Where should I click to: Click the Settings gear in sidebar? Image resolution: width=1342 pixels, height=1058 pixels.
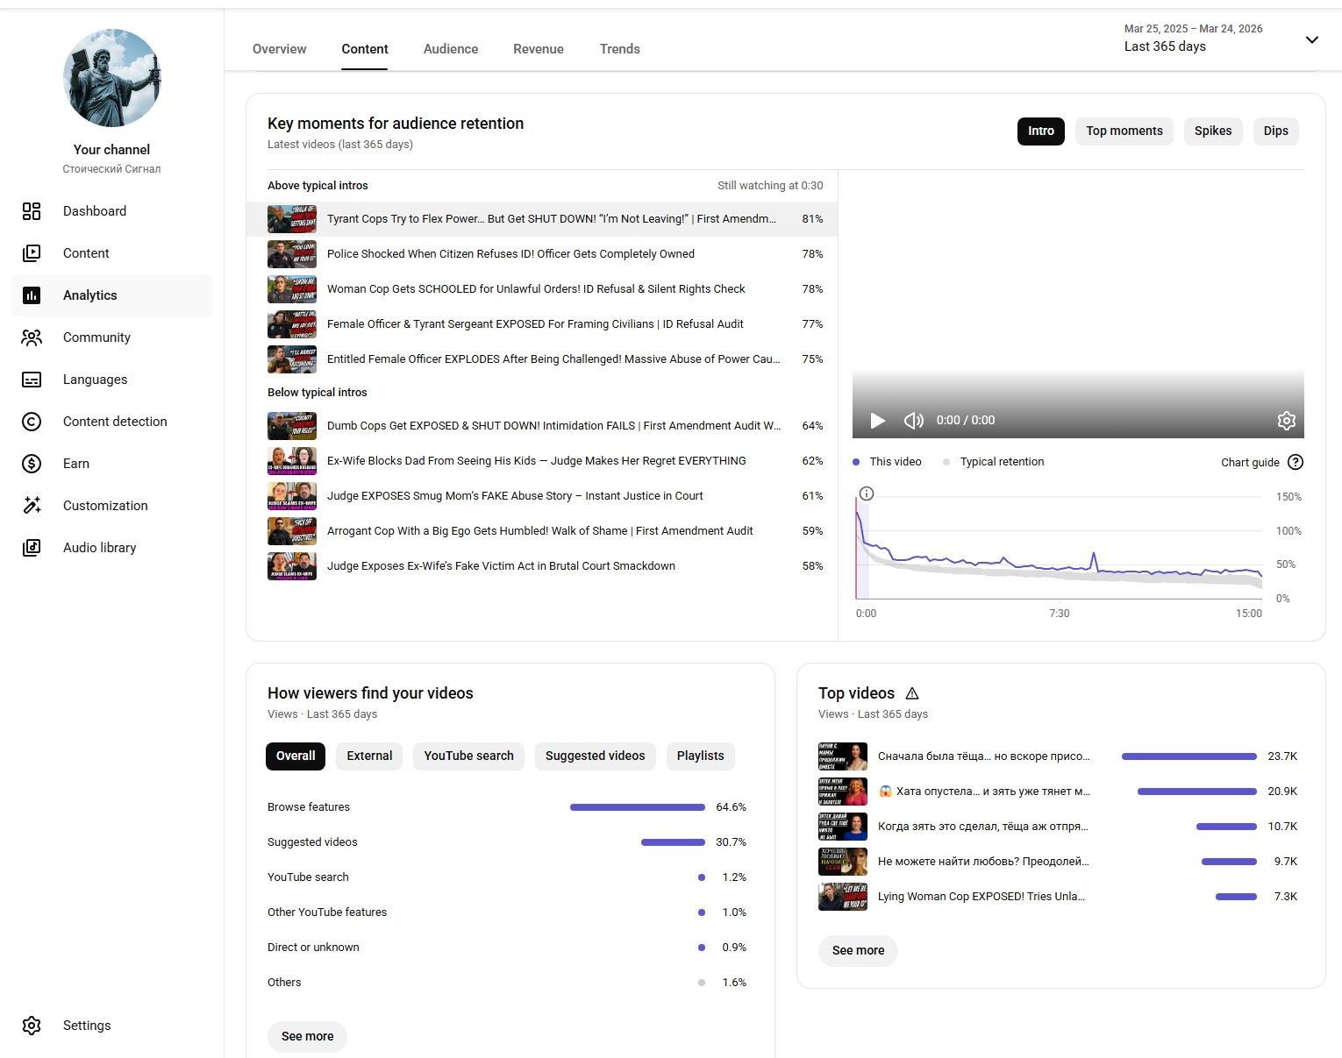tap(32, 1026)
